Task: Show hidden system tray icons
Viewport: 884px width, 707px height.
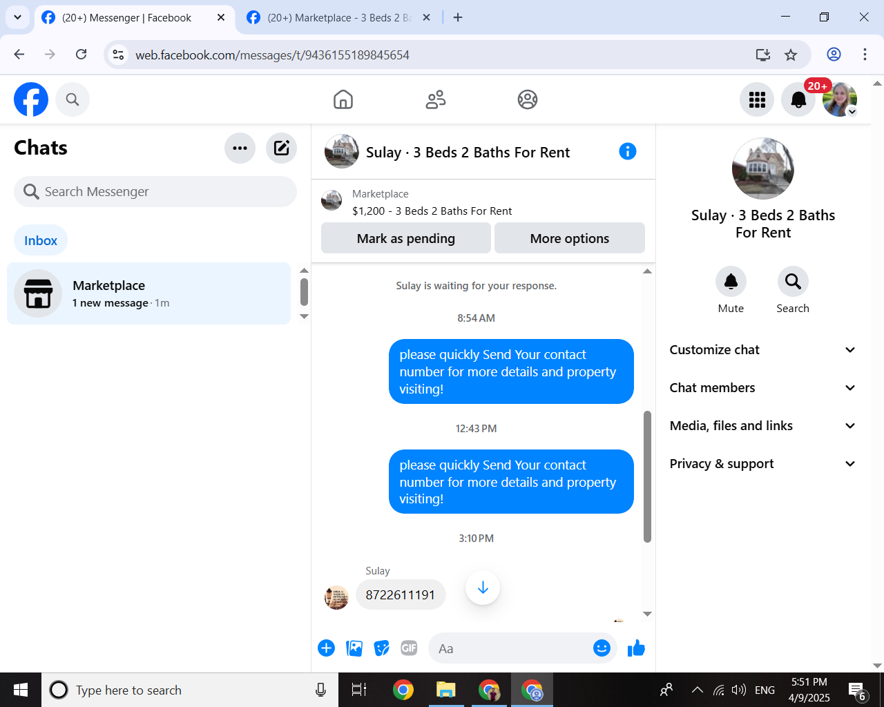Action: coord(698,690)
